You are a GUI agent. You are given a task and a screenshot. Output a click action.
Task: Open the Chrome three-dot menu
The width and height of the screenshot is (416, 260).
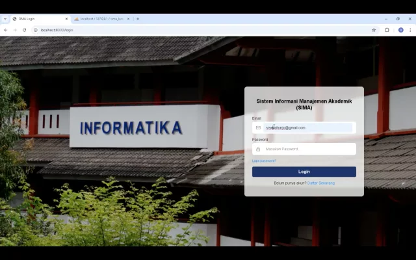[x=410, y=30]
